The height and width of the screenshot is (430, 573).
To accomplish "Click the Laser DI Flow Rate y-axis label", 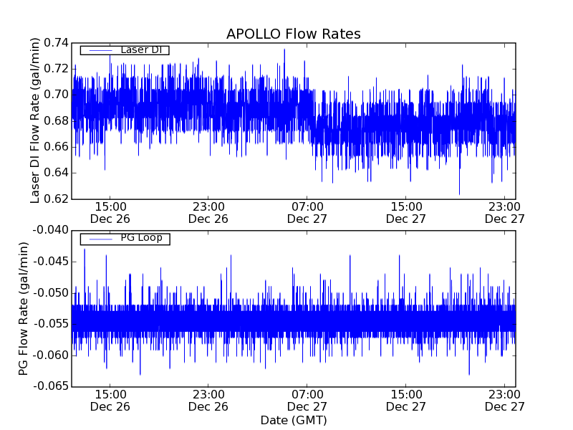I will [35, 120].
